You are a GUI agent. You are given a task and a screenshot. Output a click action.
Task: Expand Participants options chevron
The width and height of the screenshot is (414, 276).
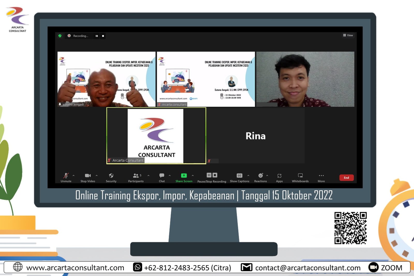[x=149, y=176]
